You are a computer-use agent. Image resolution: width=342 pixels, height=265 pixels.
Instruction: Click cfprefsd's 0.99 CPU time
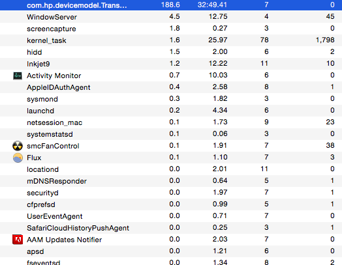[220, 204]
